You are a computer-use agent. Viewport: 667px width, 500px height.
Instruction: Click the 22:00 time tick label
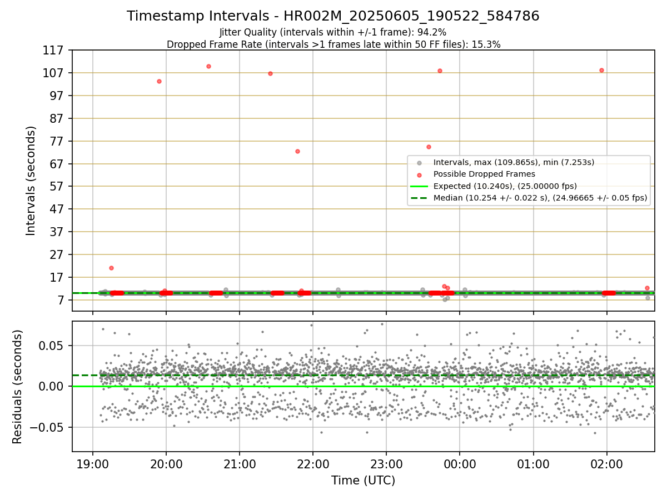pos(313,464)
